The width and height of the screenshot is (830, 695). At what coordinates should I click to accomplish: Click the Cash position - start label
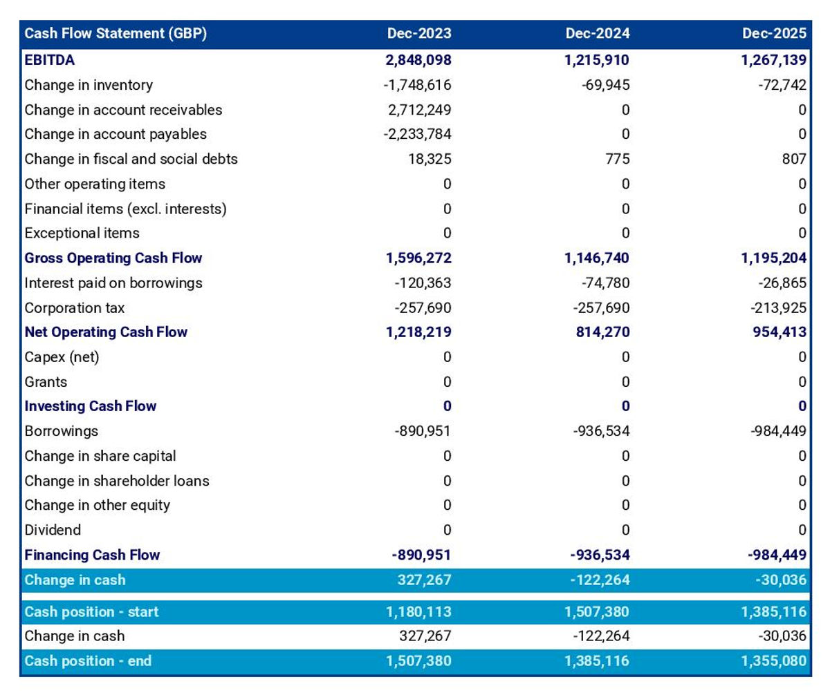(x=91, y=612)
